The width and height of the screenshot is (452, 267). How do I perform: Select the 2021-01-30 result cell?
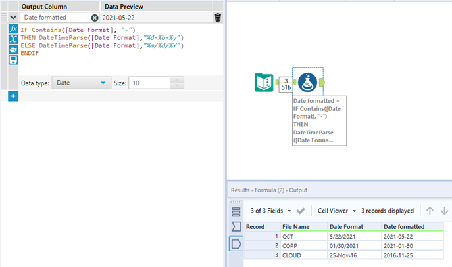pos(413,246)
